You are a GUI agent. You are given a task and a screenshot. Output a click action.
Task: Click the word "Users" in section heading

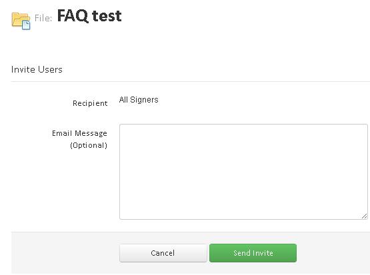point(50,69)
